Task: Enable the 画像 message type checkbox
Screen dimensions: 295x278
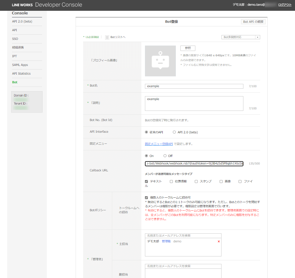Action: [x=221, y=182]
